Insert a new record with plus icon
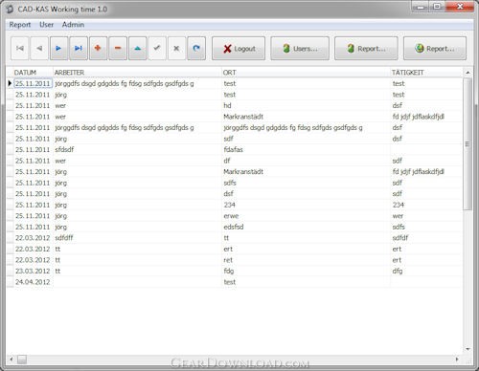 coord(98,48)
